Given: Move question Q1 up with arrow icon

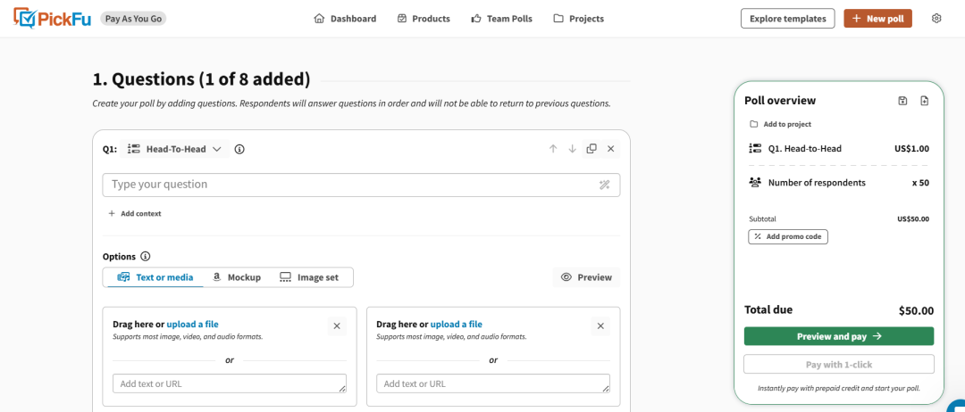Looking at the screenshot, I should (x=553, y=149).
